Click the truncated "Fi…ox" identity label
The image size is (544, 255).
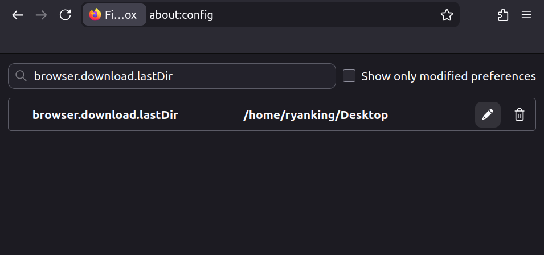[121, 15]
